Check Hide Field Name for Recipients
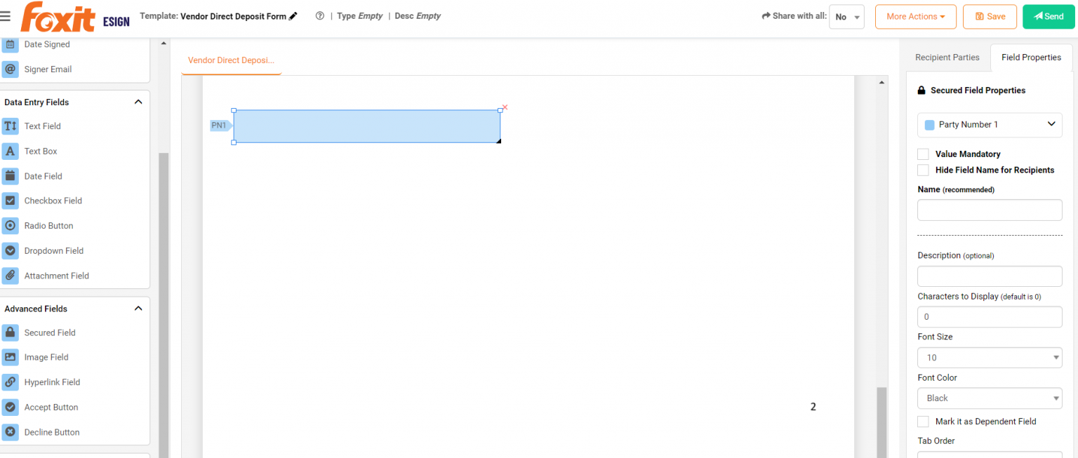Image resolution: width=1078 pixels, height=458 pixels. click(x=923, y=170)
